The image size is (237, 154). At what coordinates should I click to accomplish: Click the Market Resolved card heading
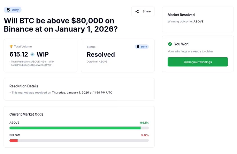(181, 15)
